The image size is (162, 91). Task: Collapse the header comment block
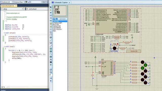coord(4,11)
